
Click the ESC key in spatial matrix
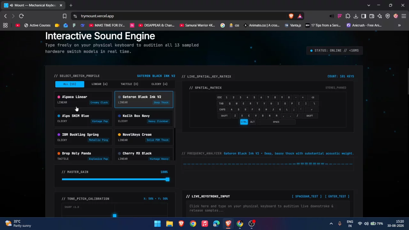220,97
